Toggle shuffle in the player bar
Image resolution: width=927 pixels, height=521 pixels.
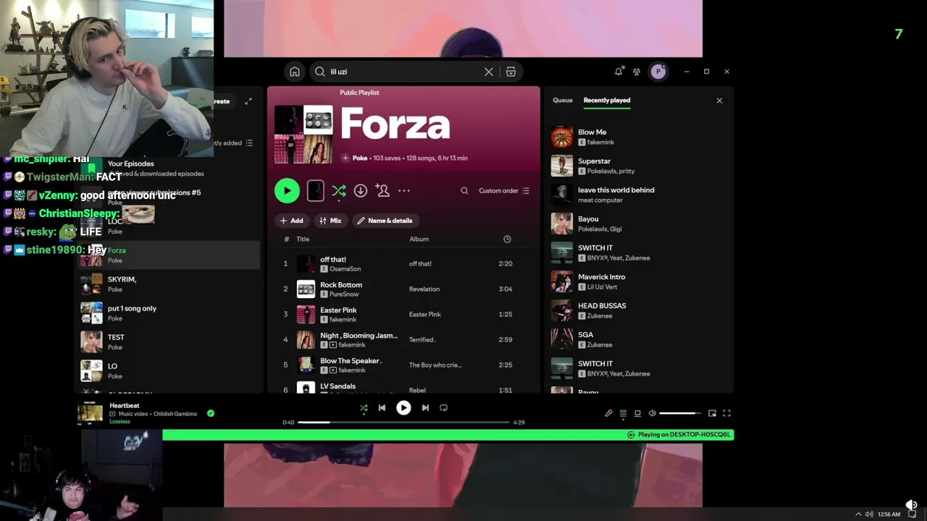tap(364, 407)
